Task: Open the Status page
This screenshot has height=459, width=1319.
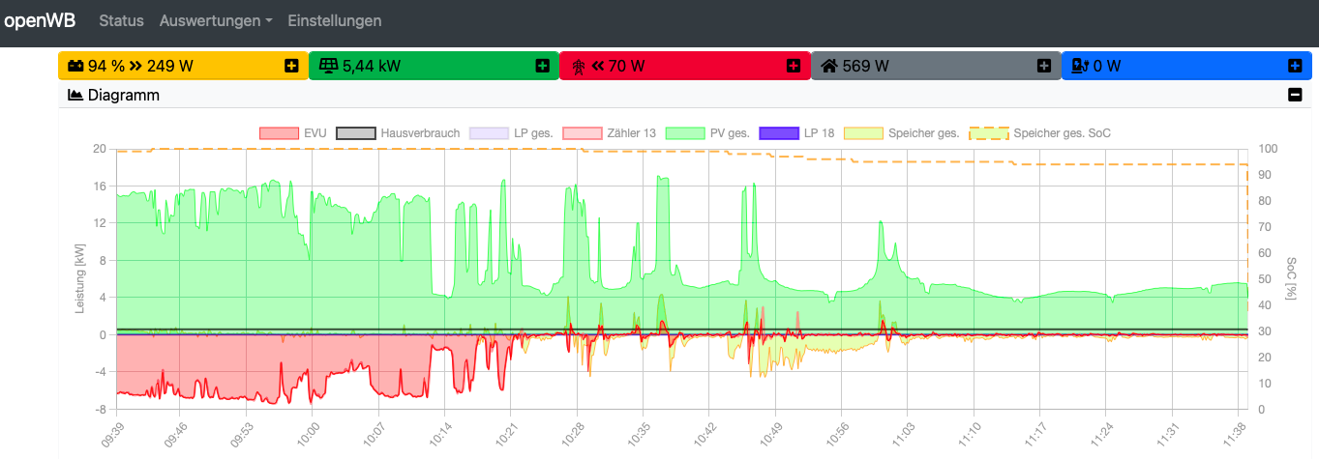Action: [121, 20]
